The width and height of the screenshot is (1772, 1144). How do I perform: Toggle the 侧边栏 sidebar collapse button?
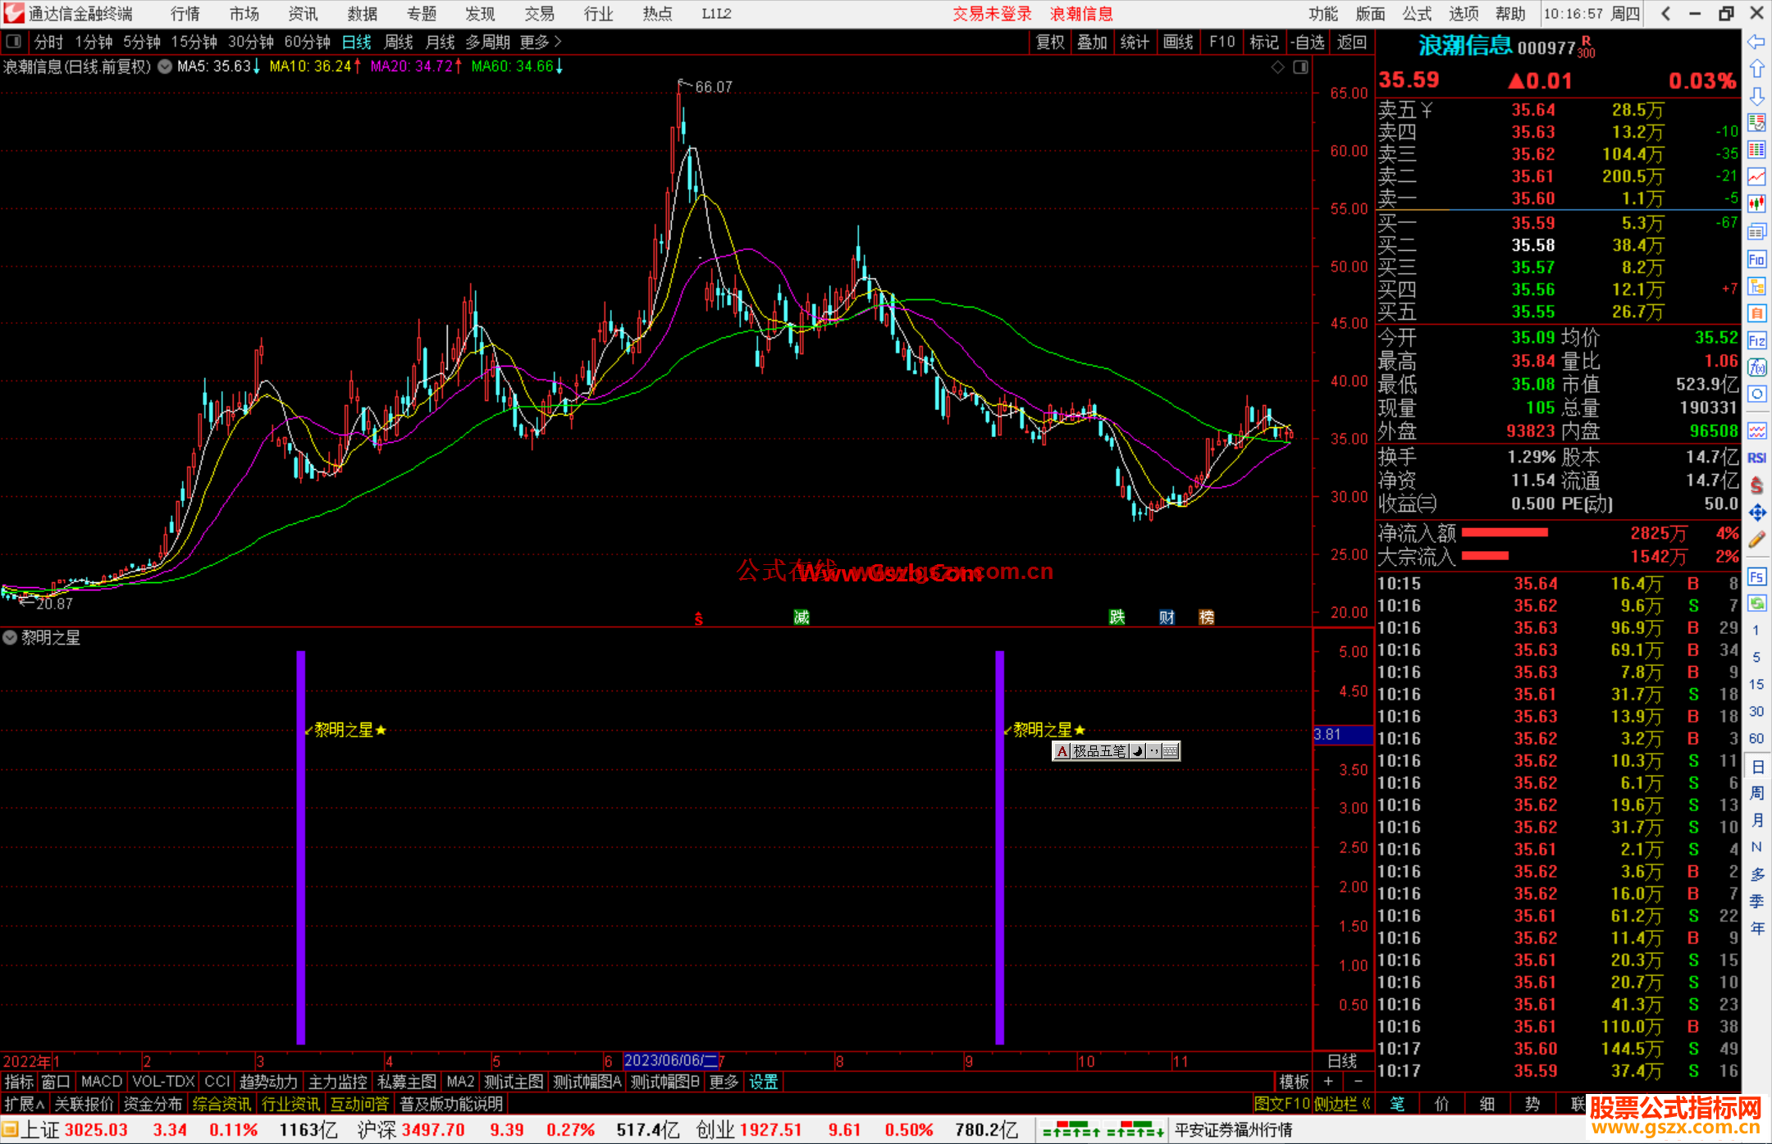click(x=1342, y=1104)
